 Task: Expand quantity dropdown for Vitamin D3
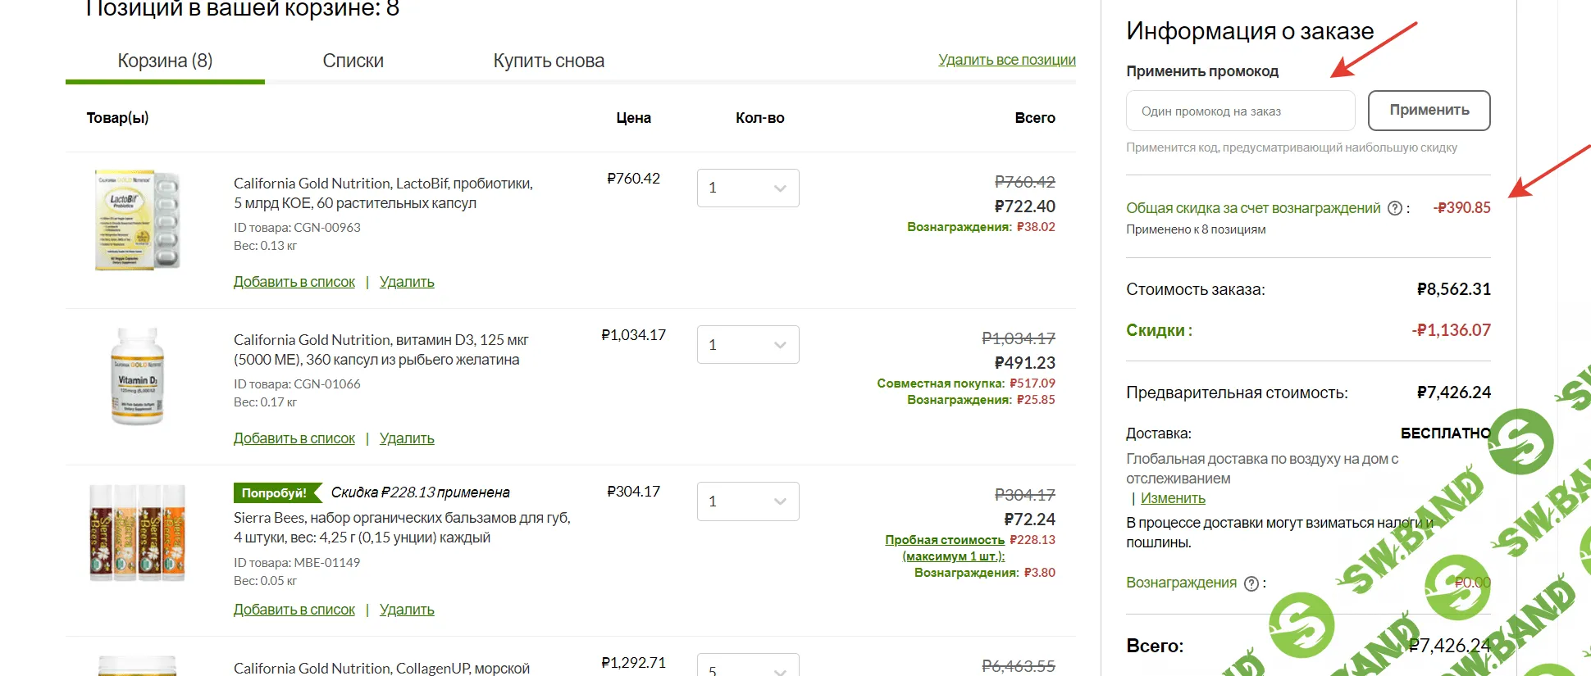point(748,344)
